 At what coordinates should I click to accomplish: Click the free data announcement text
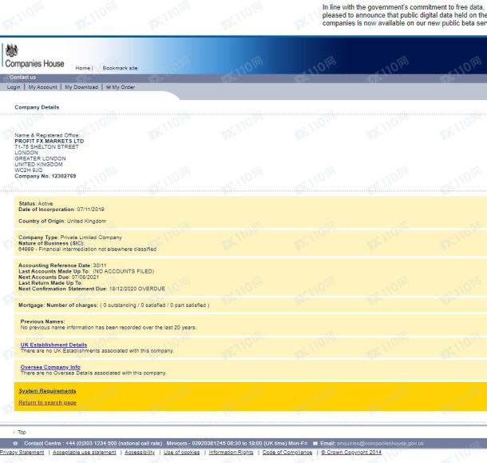405,15
